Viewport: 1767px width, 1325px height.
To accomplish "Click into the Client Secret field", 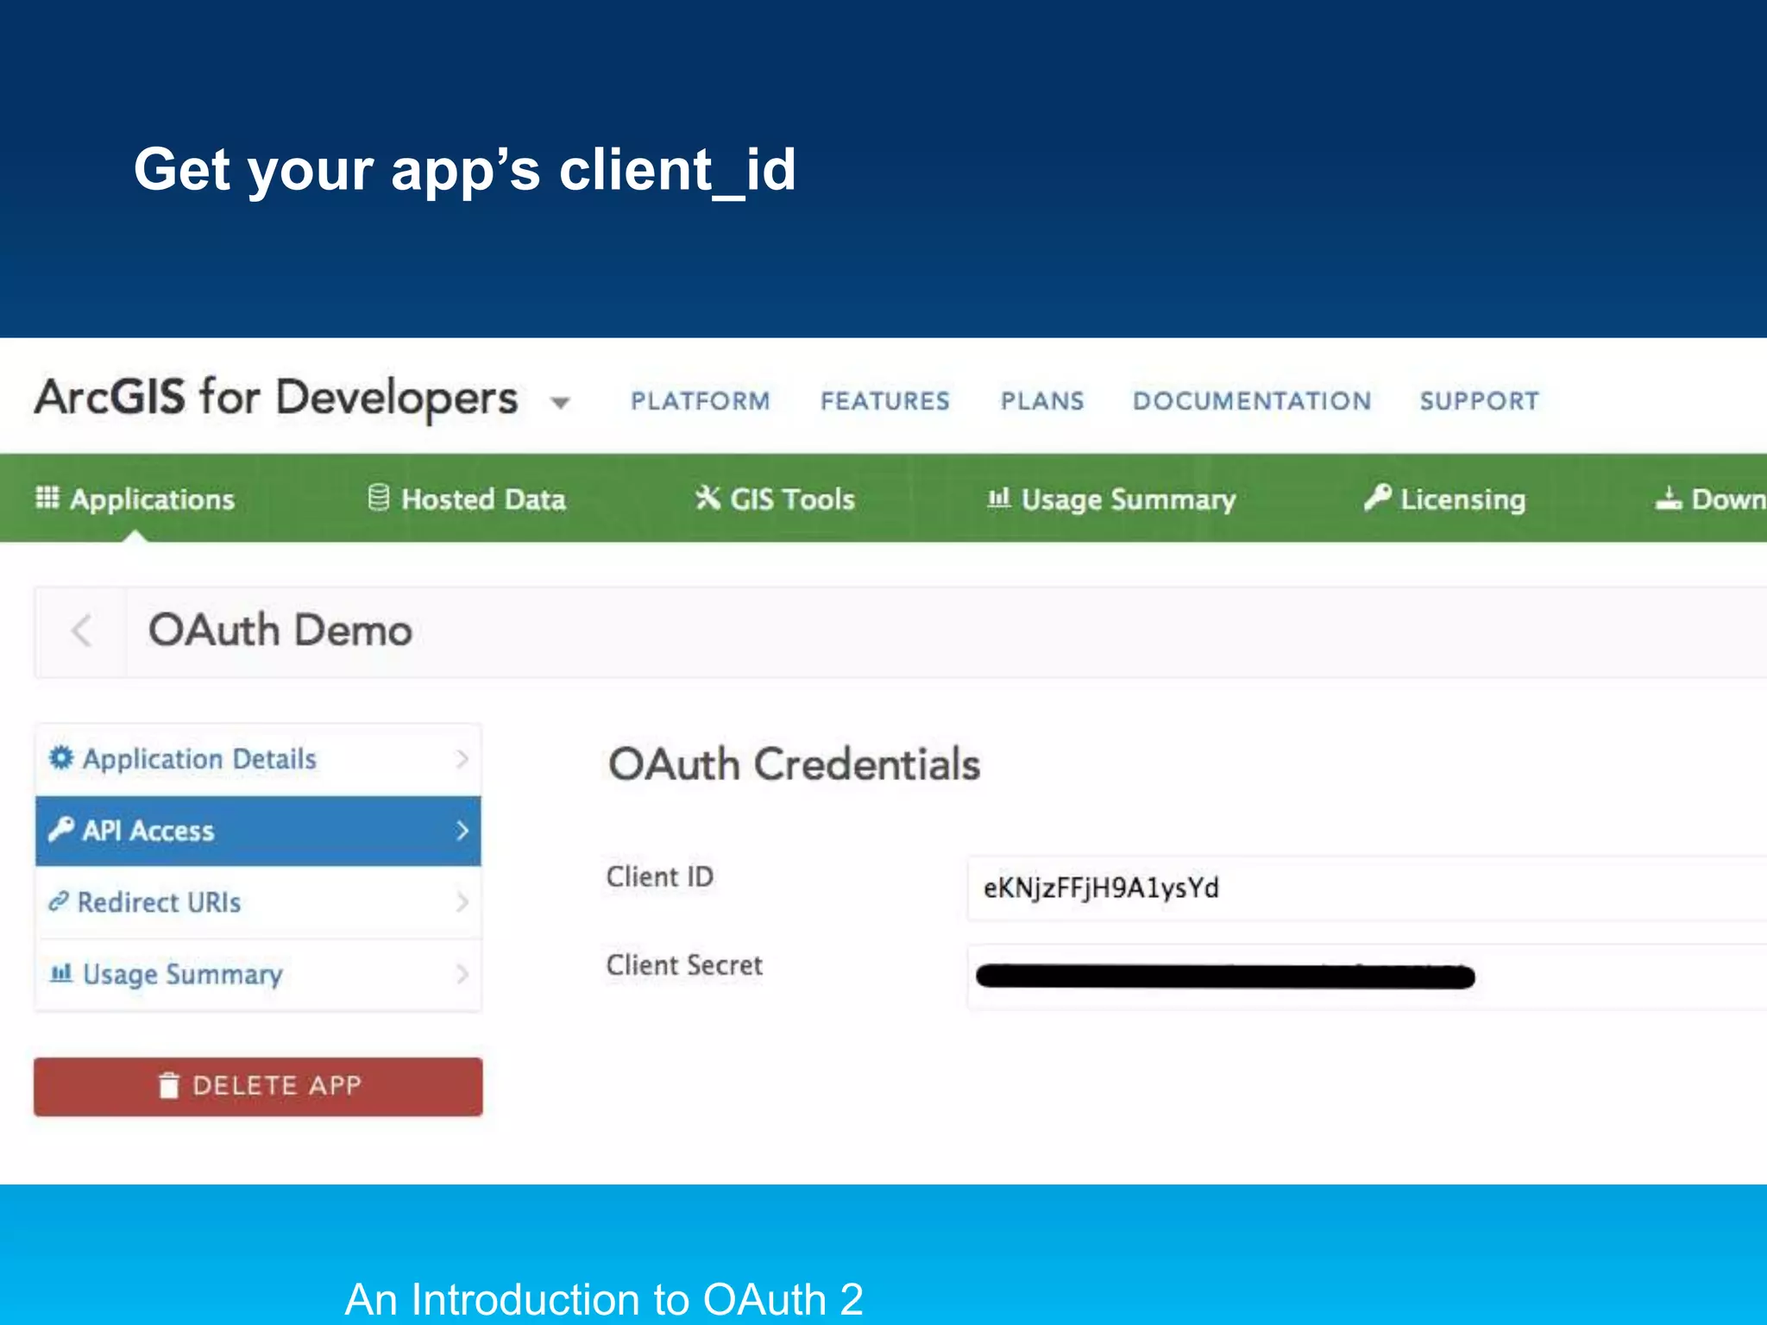I will pyautogui.click(x=1367, y=976).
